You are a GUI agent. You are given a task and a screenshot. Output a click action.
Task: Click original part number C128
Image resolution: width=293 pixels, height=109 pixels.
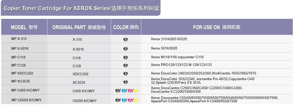[x=77, y=66]
